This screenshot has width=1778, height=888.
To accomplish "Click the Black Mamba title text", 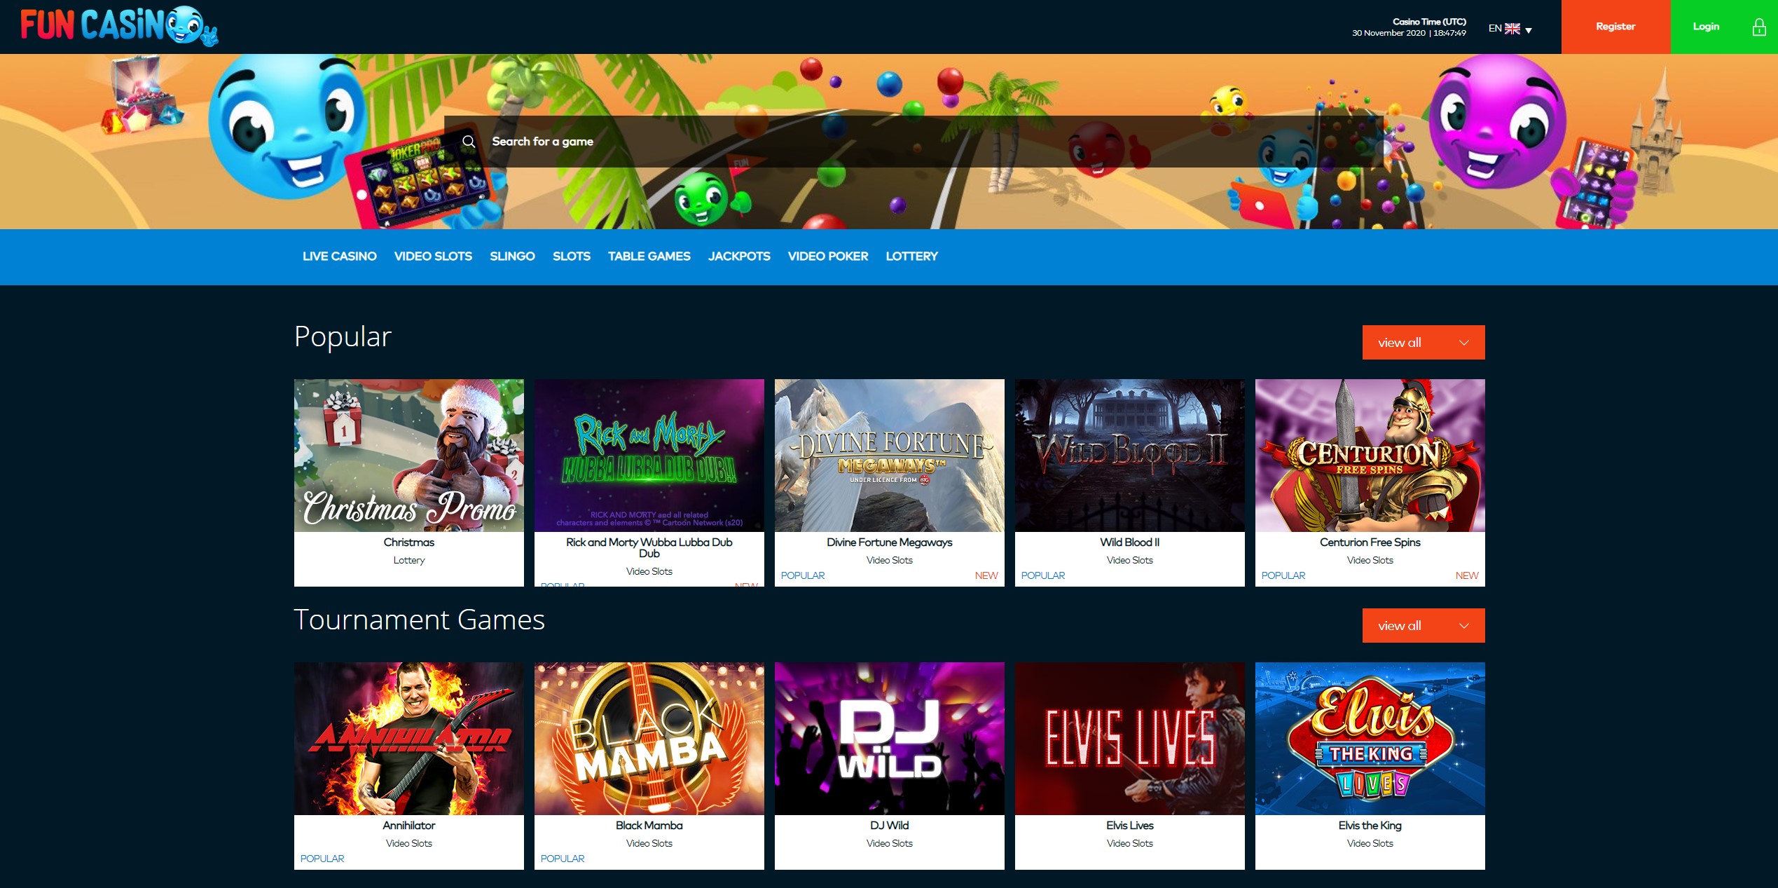I will click(x=649, y=826).
